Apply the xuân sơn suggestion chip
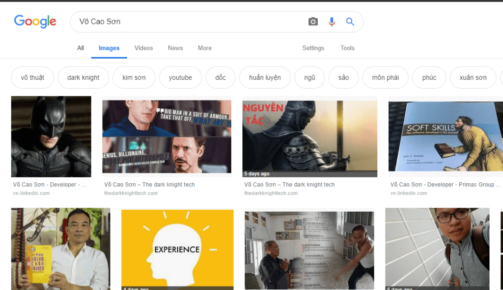 (473, 77)
